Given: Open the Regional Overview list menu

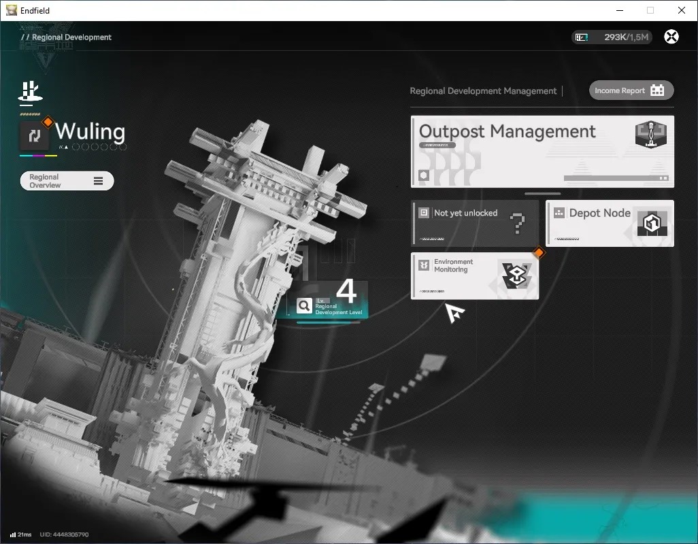Looking at the screenshot, I should [67, 181].
